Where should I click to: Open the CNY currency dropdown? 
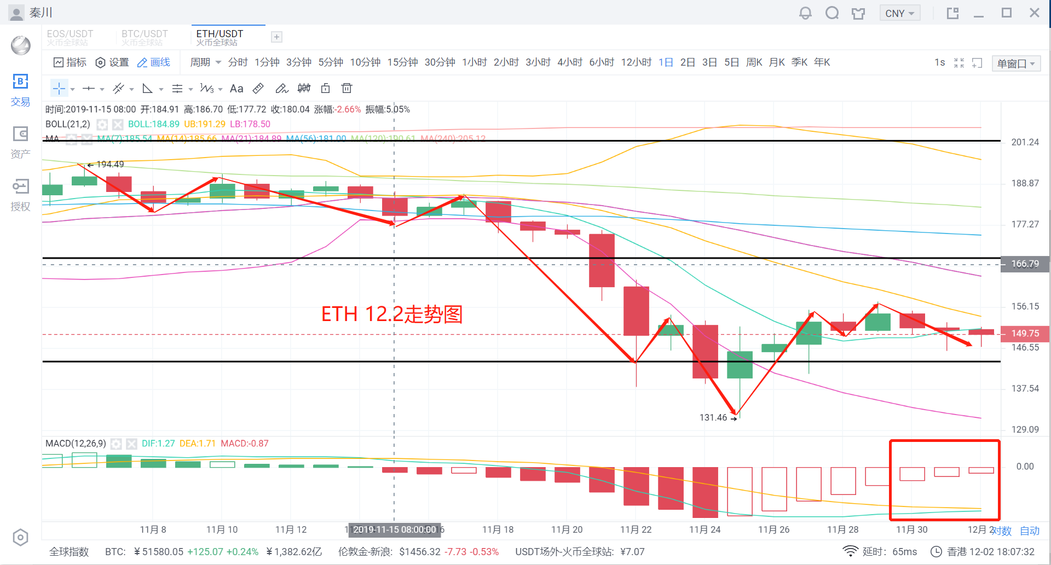[899, 13]
